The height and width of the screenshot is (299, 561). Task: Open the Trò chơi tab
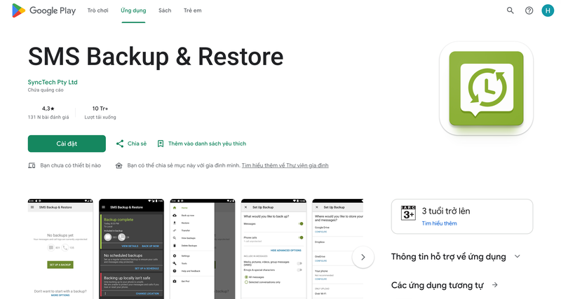tap(97, 11)
